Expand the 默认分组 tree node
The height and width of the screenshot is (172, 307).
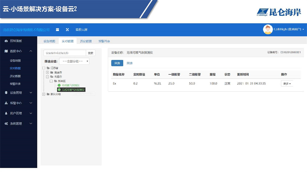point(44,94)
